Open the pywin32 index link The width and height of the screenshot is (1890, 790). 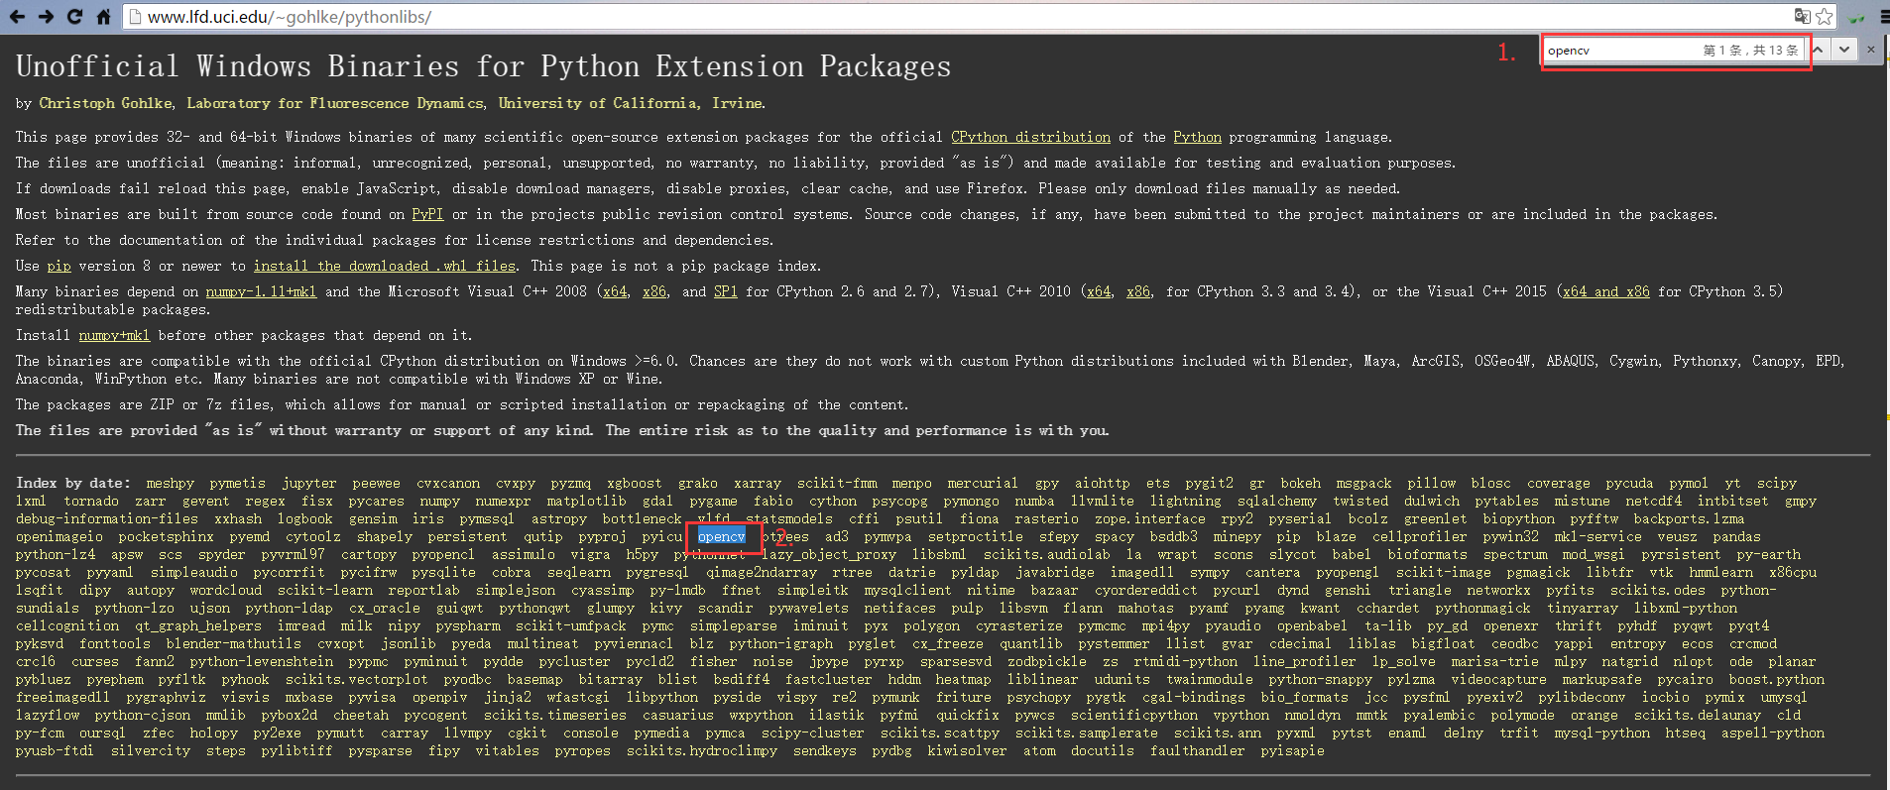point(1511,536)
